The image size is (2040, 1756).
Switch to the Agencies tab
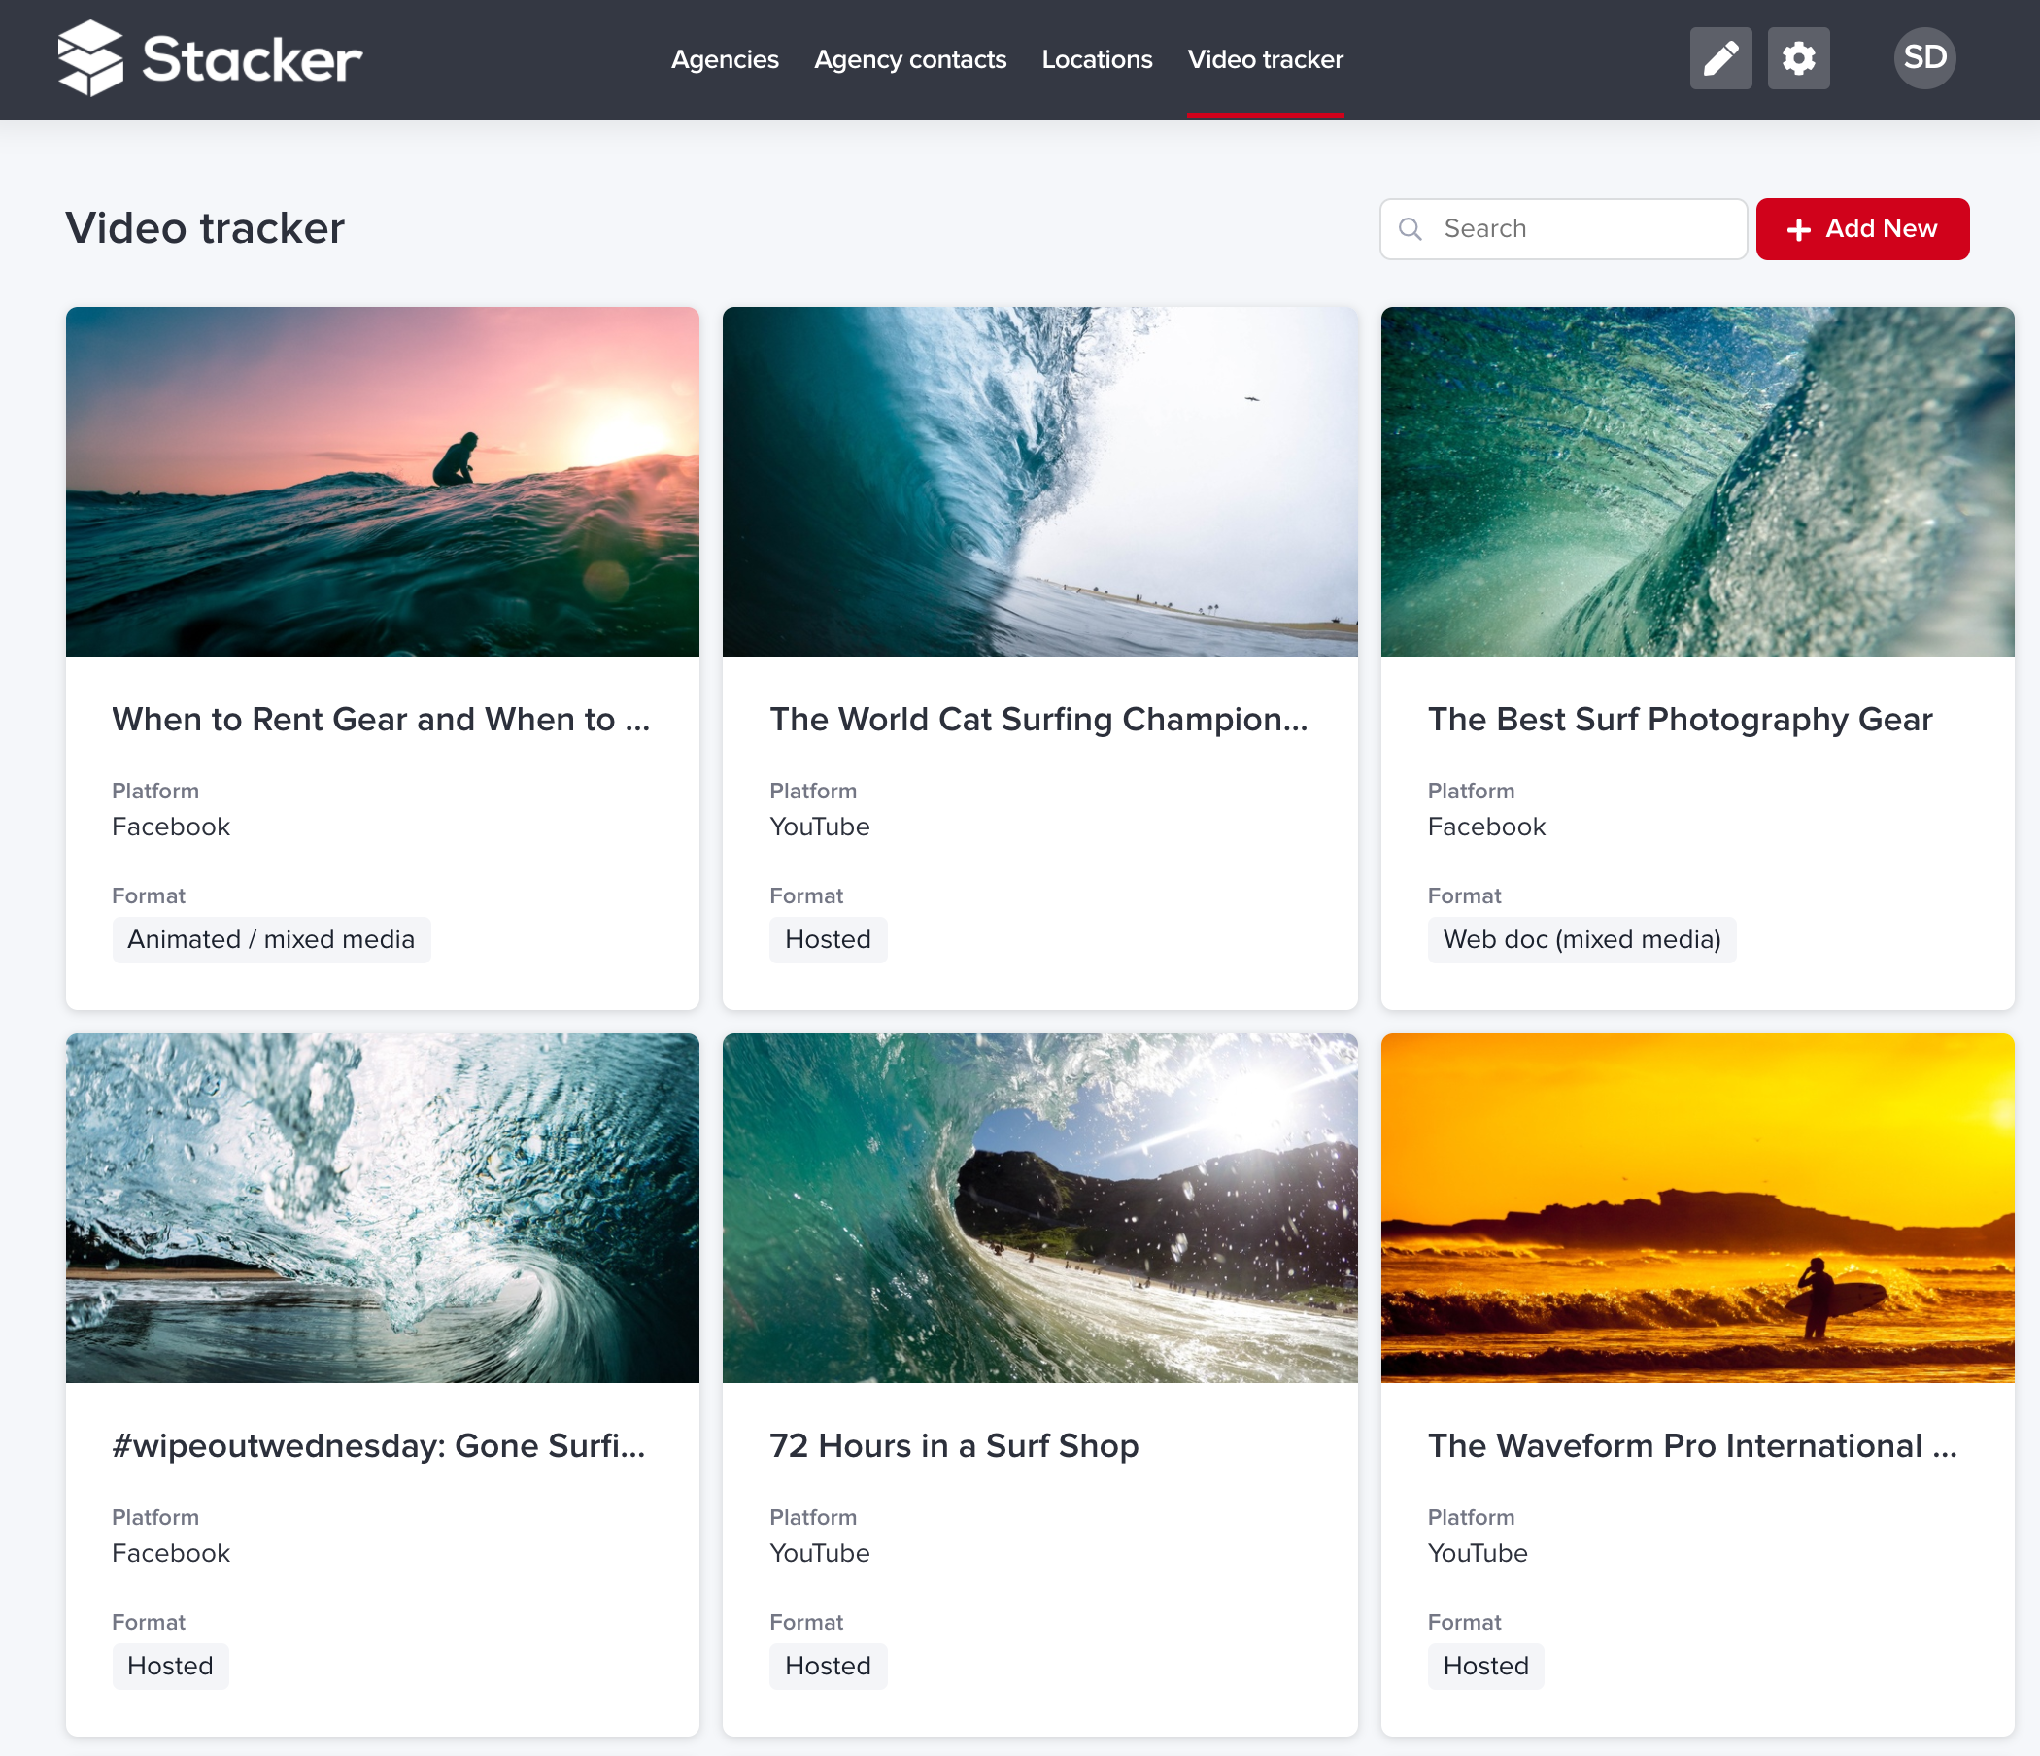point(725,59)
